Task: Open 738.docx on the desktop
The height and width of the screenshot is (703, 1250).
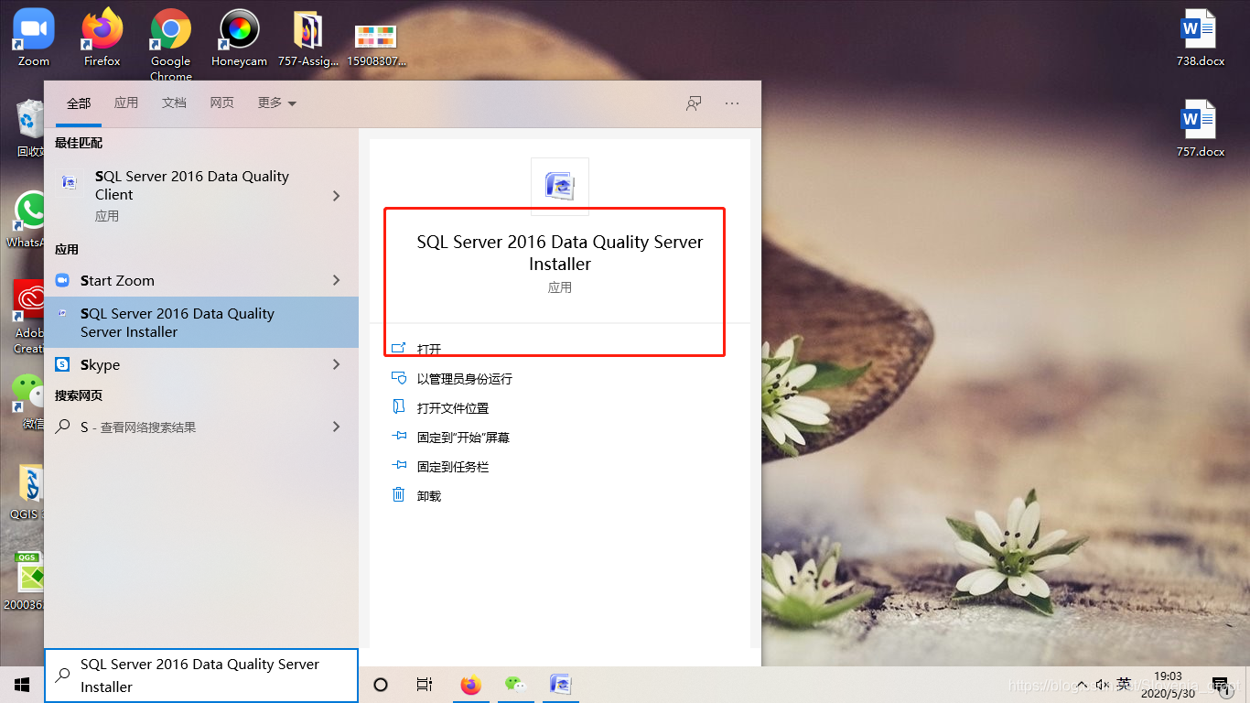Action: point(1200,37)
